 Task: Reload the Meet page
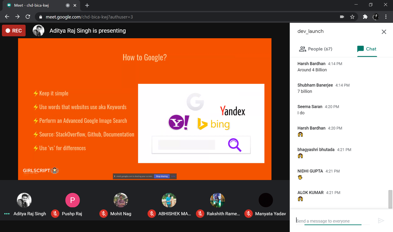coord(28,17)
